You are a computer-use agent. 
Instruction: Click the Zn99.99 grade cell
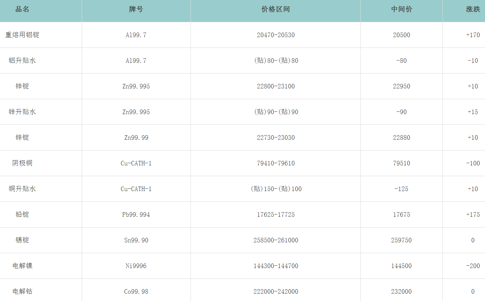pos(136,137)
